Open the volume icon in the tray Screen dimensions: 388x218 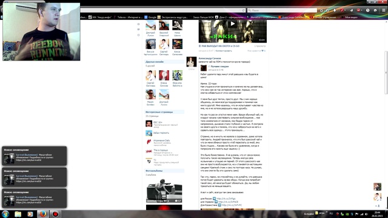click(x=366, y=214)
